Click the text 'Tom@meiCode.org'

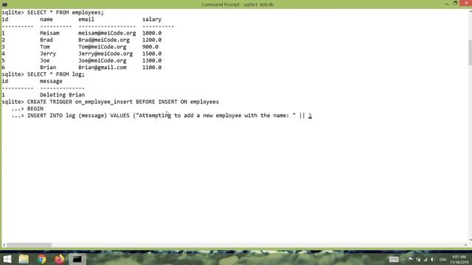click(103, 47)
